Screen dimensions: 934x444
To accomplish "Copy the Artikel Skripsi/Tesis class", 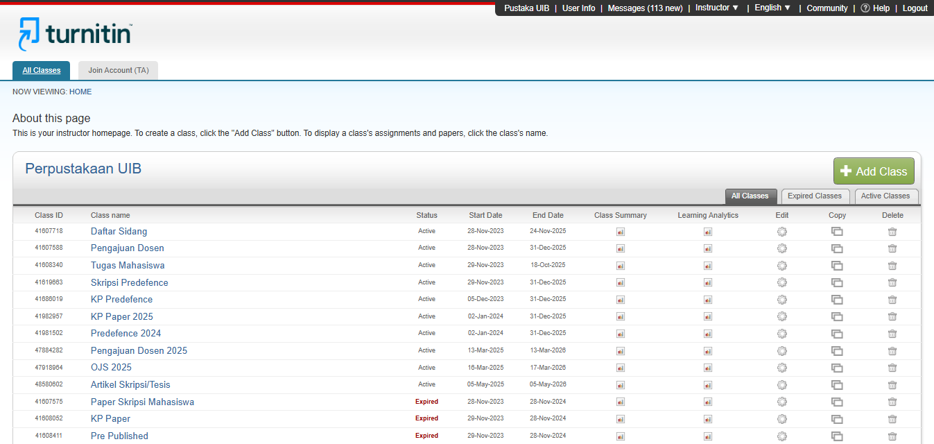I will coord(837,385).
